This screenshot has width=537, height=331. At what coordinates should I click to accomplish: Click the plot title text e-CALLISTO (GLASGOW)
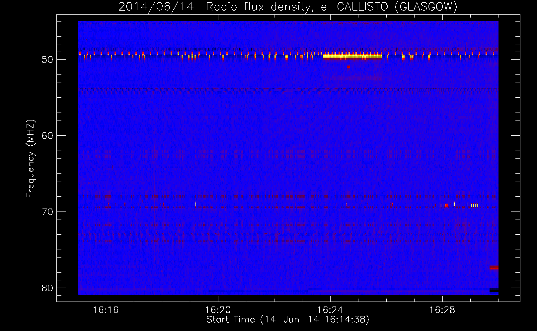pyautogui.click(x=389, y=7)
